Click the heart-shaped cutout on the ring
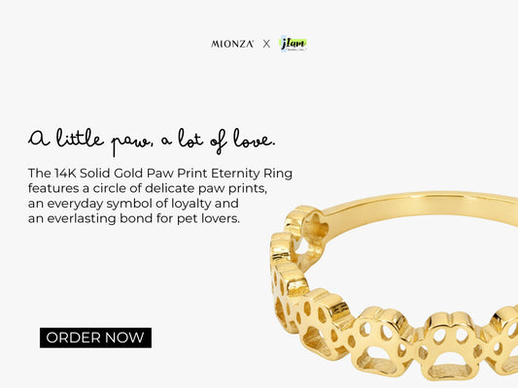 (x=316, y=228)
